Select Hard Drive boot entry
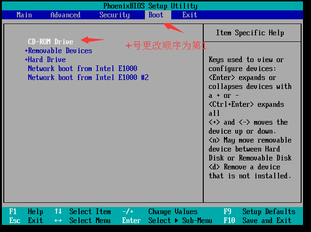 [47, 60]
